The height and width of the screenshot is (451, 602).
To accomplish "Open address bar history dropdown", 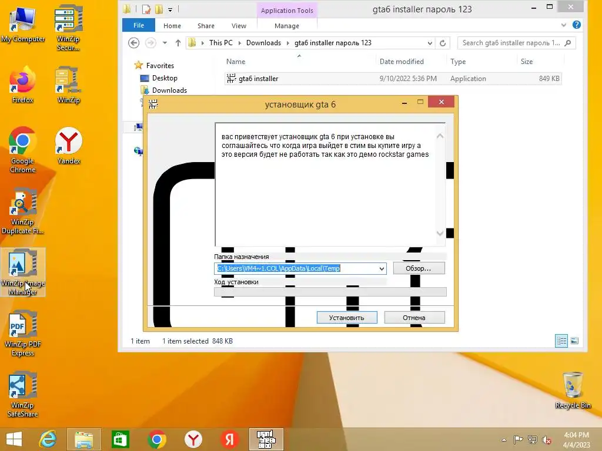I will click(430, 43).
